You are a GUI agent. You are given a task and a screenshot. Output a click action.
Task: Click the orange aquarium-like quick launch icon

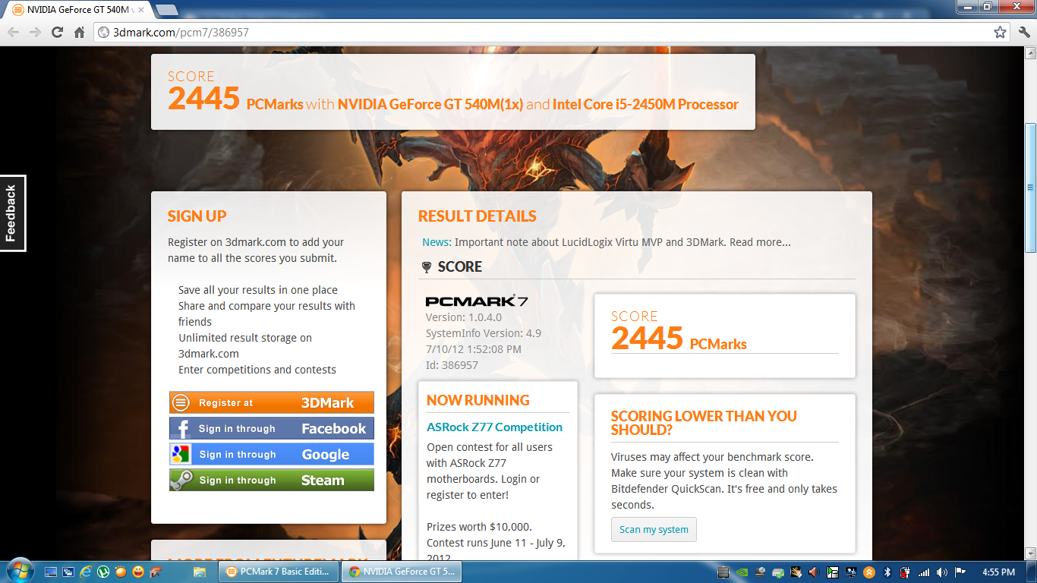(x=121, y=572)
